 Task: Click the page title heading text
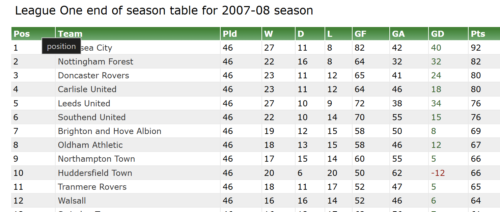(164, 10)
